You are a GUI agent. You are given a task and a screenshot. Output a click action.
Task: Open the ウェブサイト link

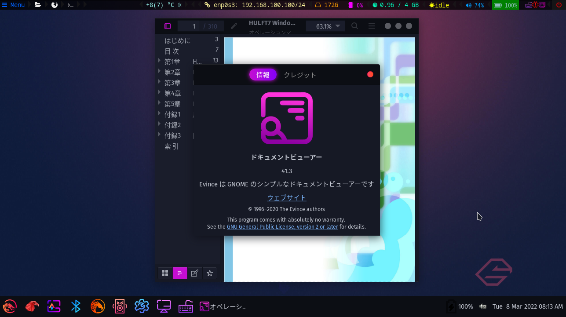[x=287, y=198]
